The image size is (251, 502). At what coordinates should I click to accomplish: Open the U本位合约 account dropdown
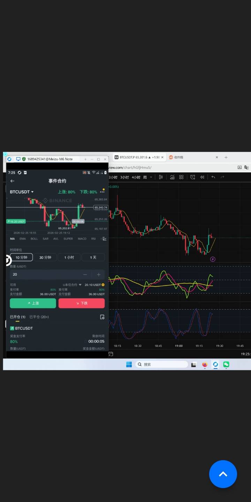click(x=72, y=285)
